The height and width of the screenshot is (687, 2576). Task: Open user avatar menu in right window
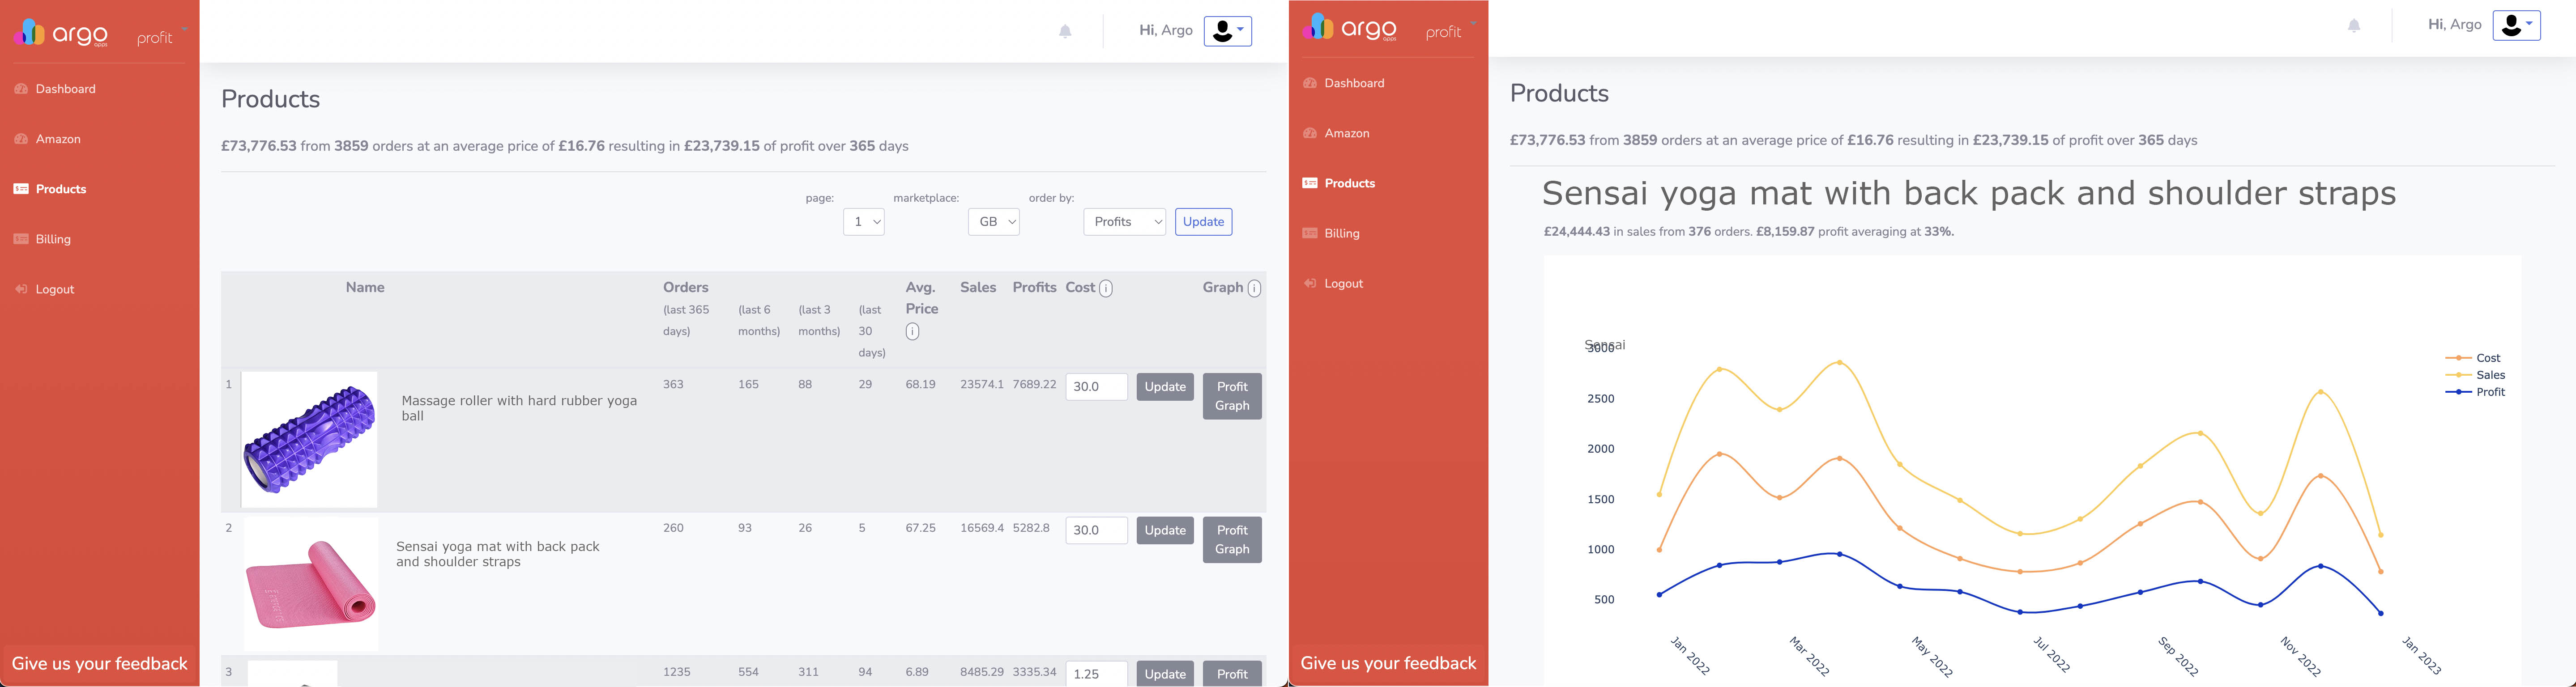pyautogui.click(x=2516, y=26)
